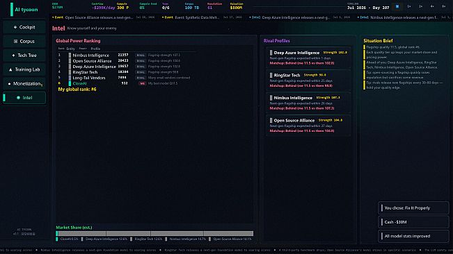Select RingStar Tech row in power ranking
Screen dimensions: 453x254
pyautogui.click(x=126, y=72)
